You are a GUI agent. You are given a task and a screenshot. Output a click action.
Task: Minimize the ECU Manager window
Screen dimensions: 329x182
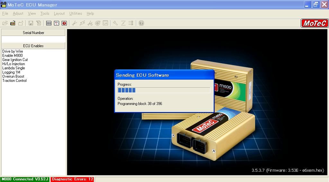307,4
